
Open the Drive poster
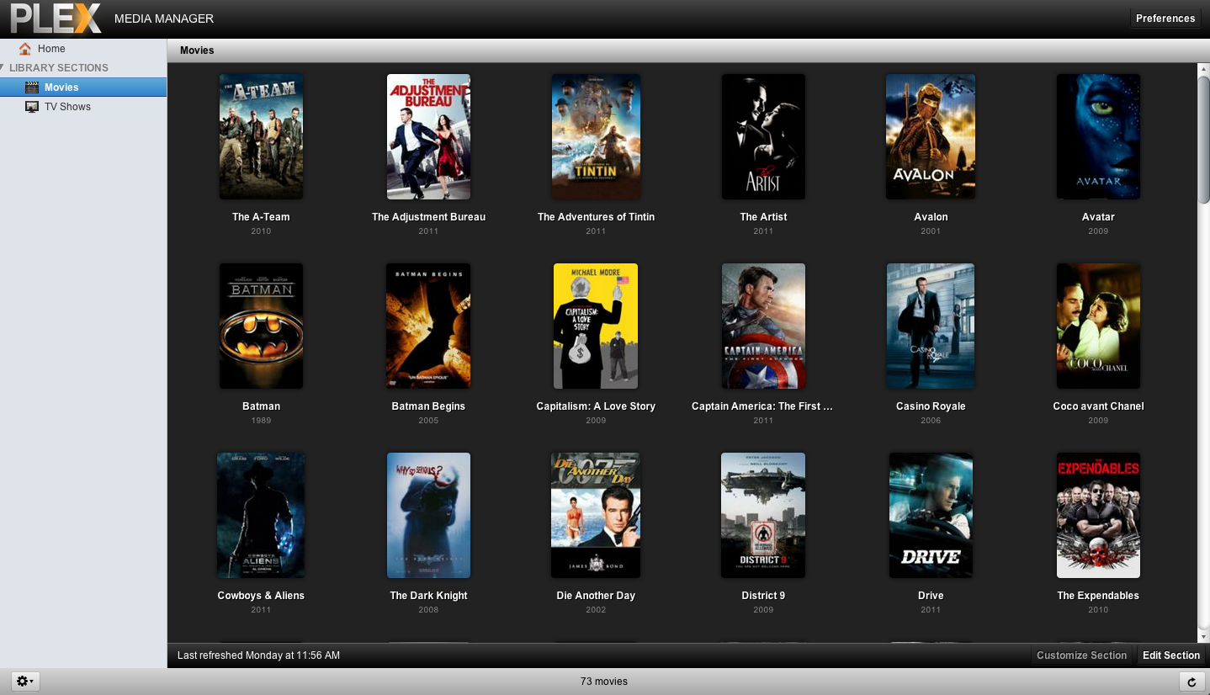(931, 515)
